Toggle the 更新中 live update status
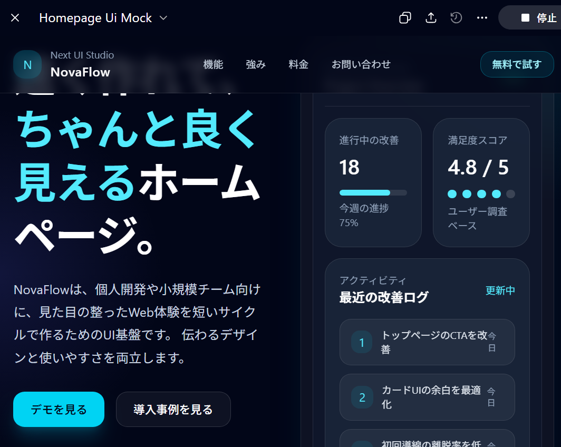This screenshot has width=561, height=447. point(500,290)
